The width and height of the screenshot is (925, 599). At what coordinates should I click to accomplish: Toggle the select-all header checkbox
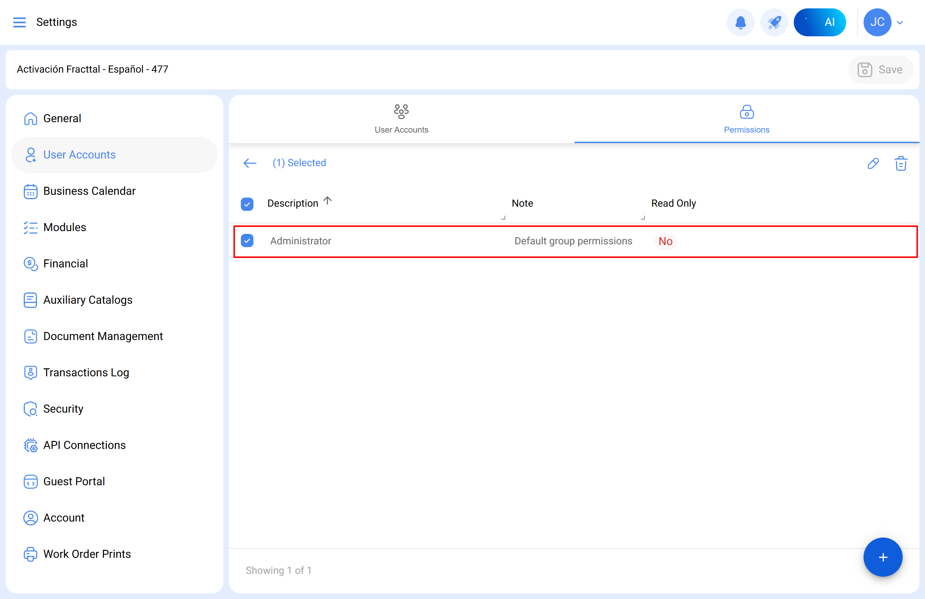[x=247, y=204]
